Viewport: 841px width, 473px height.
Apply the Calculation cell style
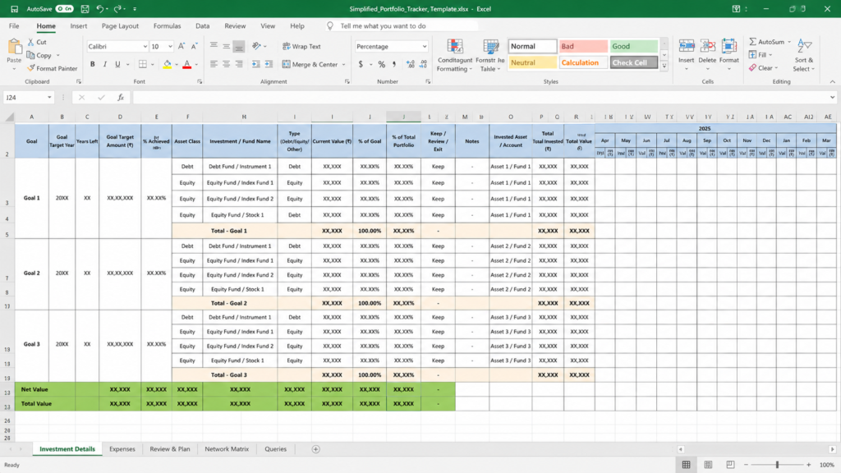coord(582,62)
